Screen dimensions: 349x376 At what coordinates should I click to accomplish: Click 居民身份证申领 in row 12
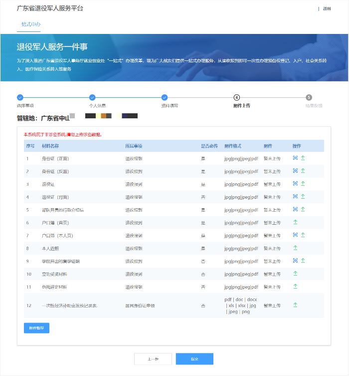[x=140, y=306]
